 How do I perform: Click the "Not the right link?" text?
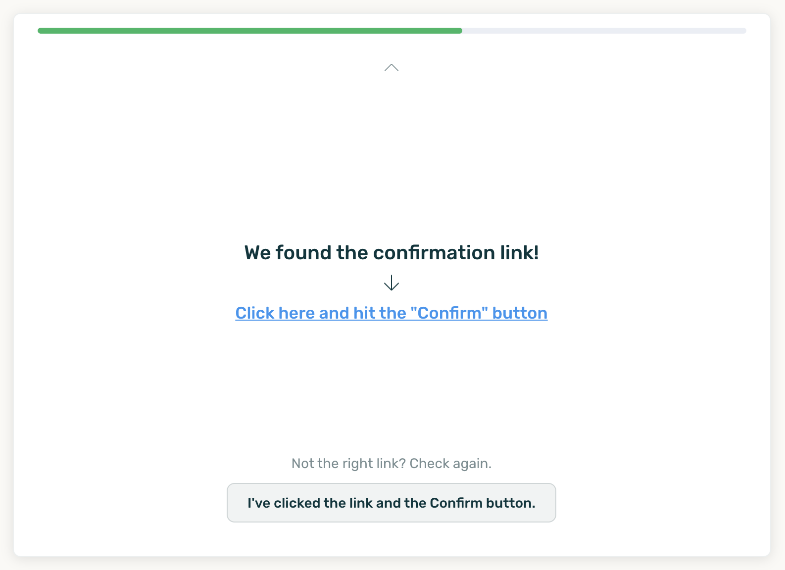(x=348, y=464)
